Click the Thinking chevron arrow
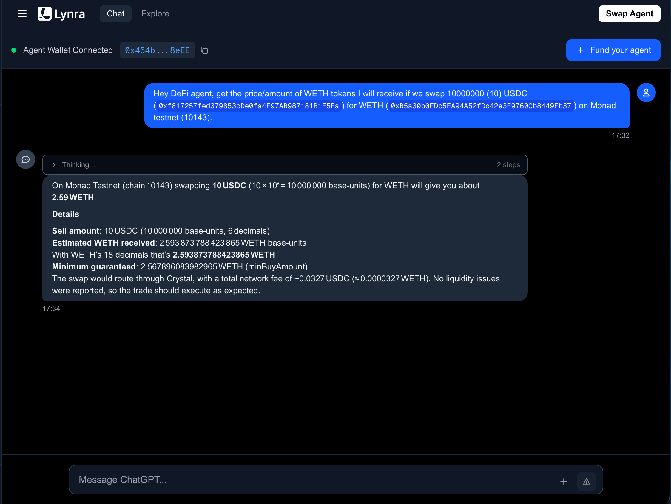This screenshot has height=504, width=671. click(x=54, y=165)
